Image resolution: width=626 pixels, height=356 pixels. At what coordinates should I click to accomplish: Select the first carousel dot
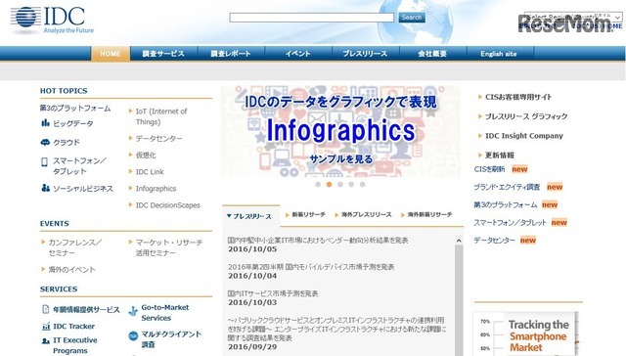pyautogui.click(x=318, y=185)
